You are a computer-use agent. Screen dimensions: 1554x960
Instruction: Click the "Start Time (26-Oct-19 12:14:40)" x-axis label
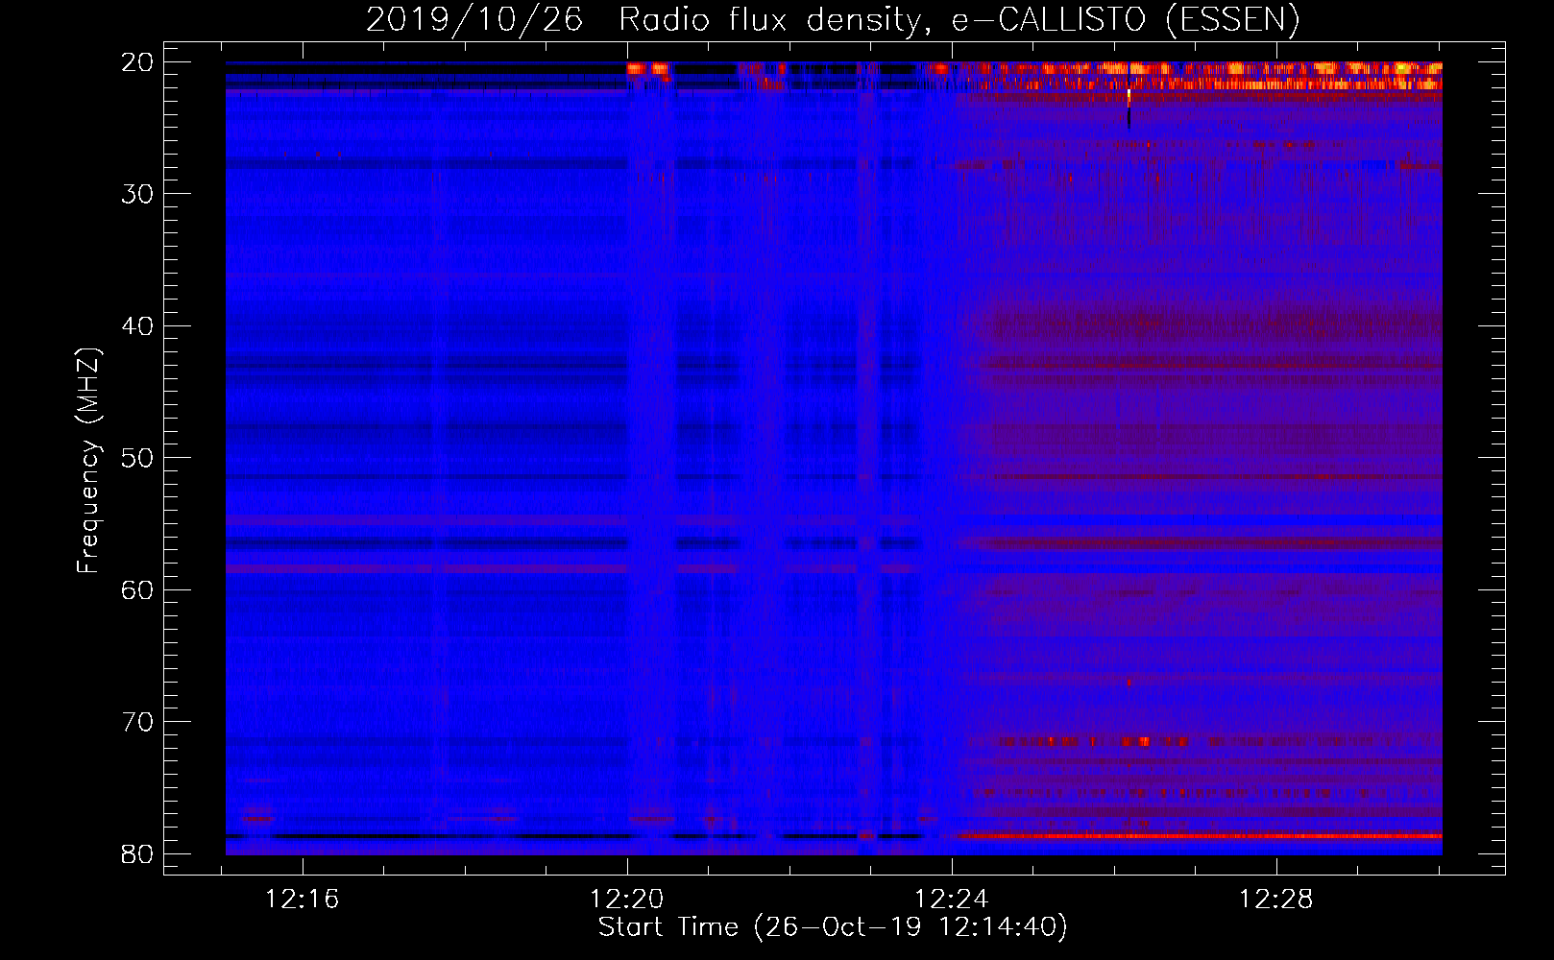coord(833,927)
